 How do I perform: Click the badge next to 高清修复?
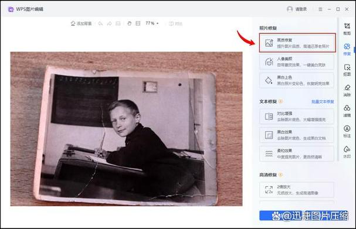point(280,175)
